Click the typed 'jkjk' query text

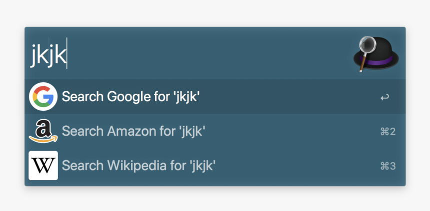click(x=48, y=54)
